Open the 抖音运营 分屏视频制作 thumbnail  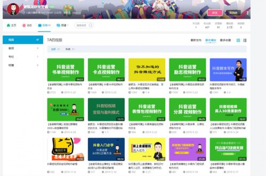tap(187, 109)
